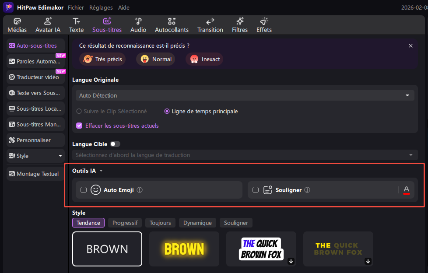Pick the Souligner red text color
428x273 pixels.
(x=406, y=190)
